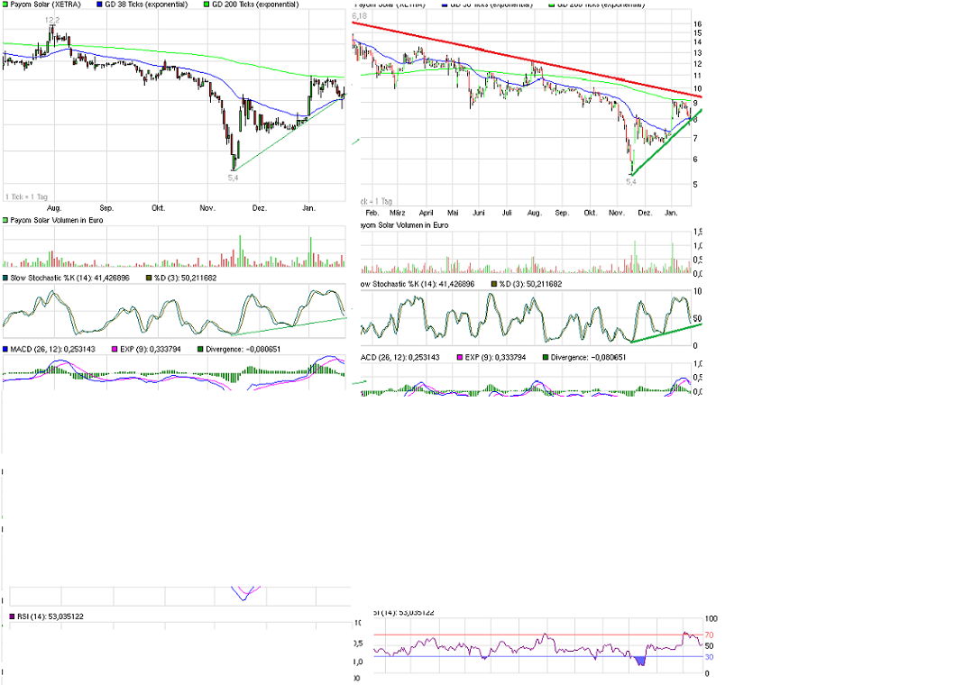
Task: Click the 'Juni' month label on the yearly chart
Action: click(x=479, y=213)
